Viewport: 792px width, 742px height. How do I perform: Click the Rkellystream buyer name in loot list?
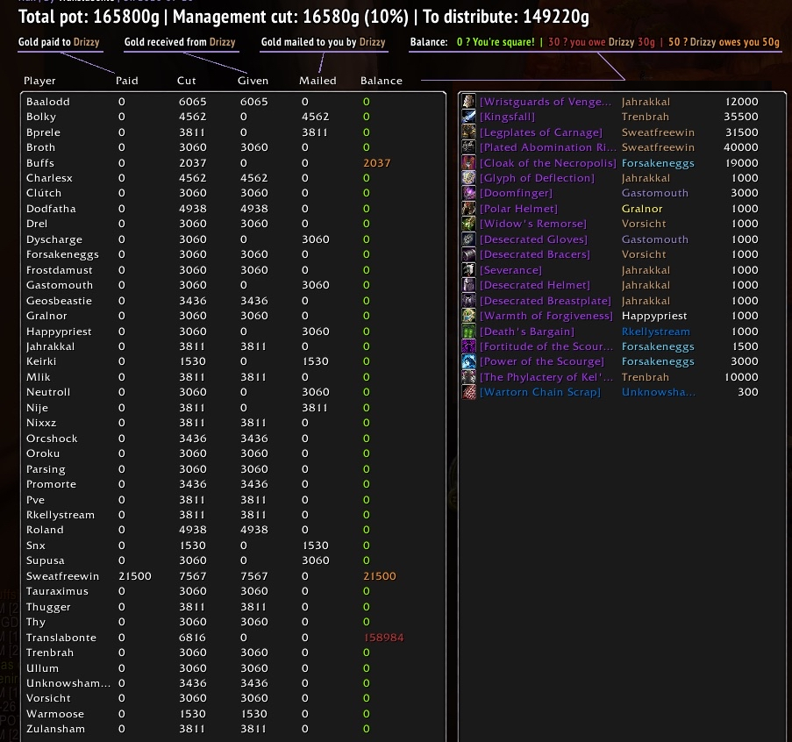pyautogui.click(x=656, y=332)
